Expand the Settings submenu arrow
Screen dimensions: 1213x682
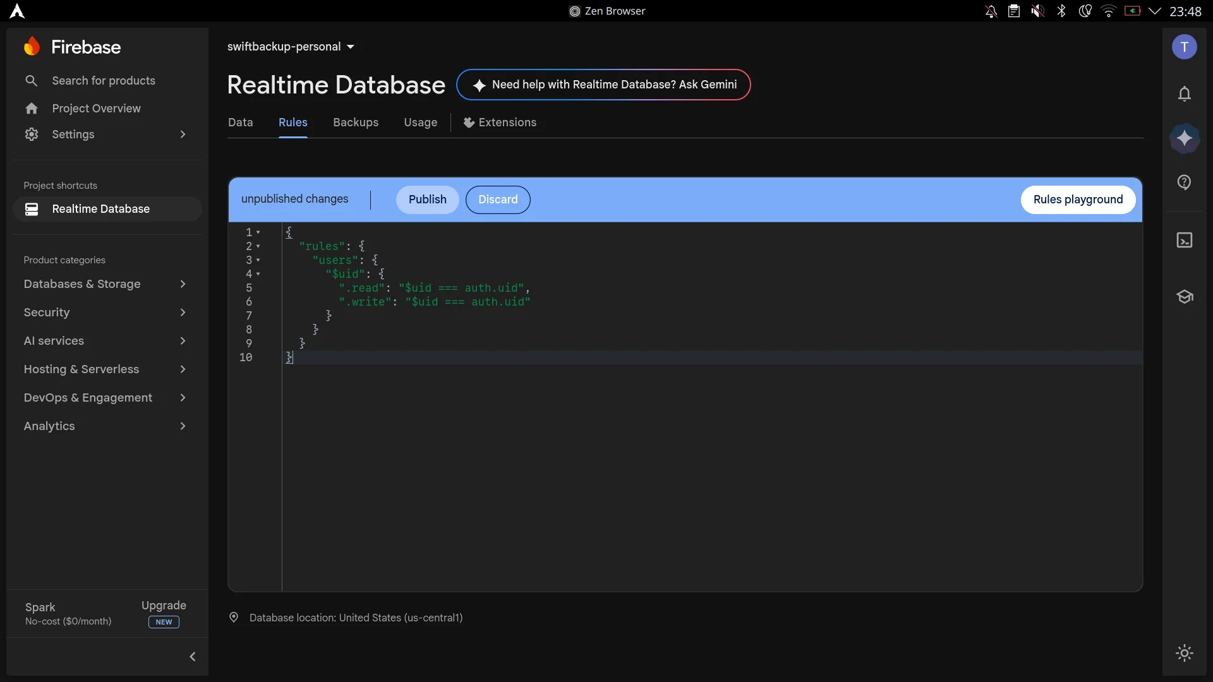[x=183, y=135]
